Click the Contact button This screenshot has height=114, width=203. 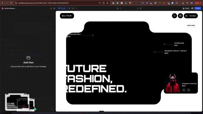point(191,16)
